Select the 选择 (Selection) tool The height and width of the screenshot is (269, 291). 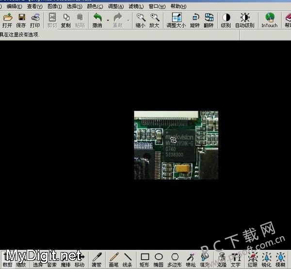tap(38, 260)
